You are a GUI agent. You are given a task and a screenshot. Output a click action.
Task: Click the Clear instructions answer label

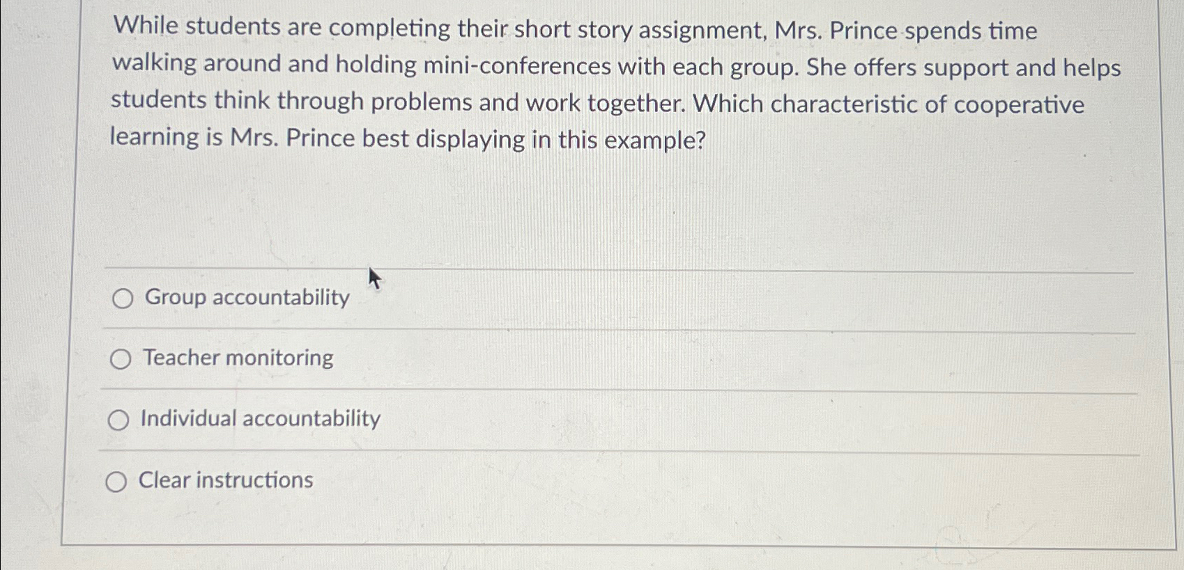click(x=226, y=480)
